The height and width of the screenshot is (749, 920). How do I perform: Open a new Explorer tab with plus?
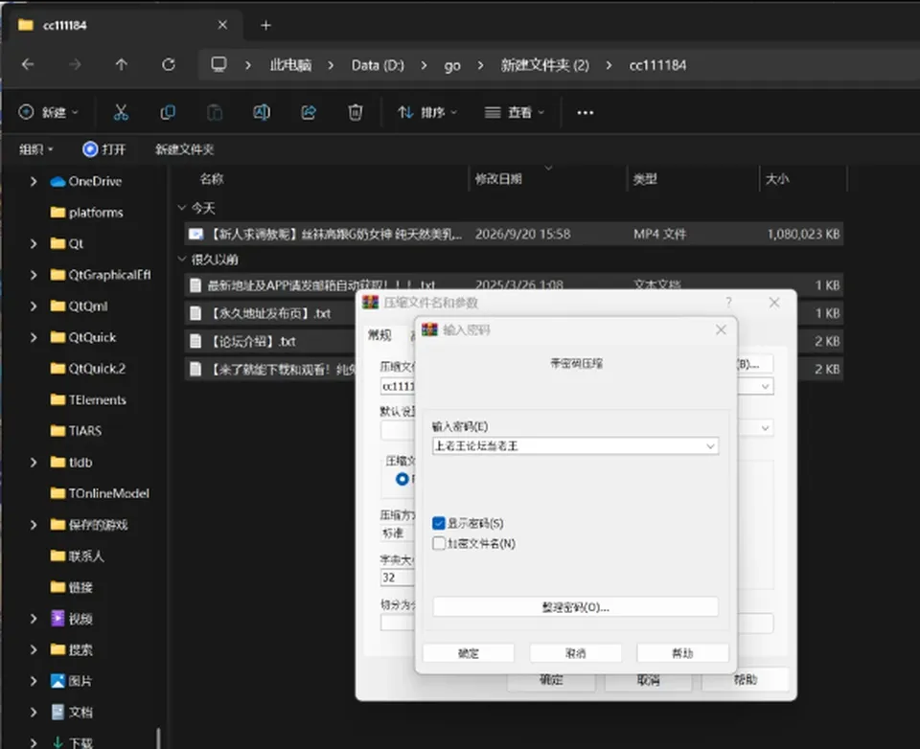tap(265, 25)
